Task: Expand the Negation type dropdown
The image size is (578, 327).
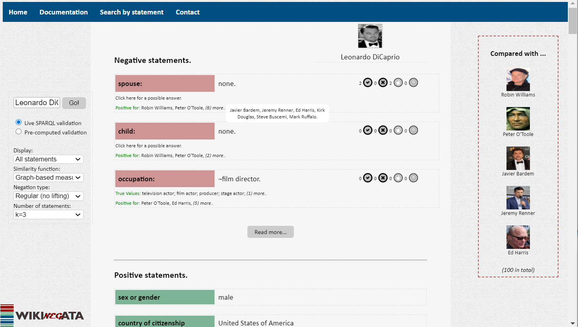Action: click(x=48, y=196)
